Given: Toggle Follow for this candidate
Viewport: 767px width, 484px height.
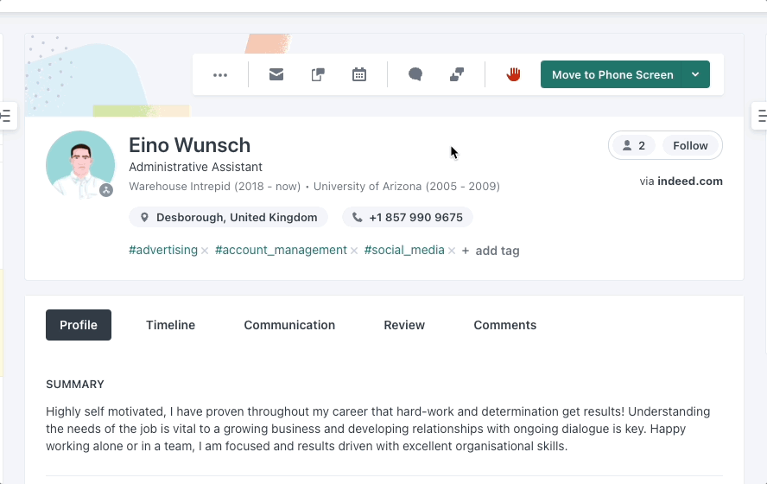Looking at the screenshot, I should (690, 146).
